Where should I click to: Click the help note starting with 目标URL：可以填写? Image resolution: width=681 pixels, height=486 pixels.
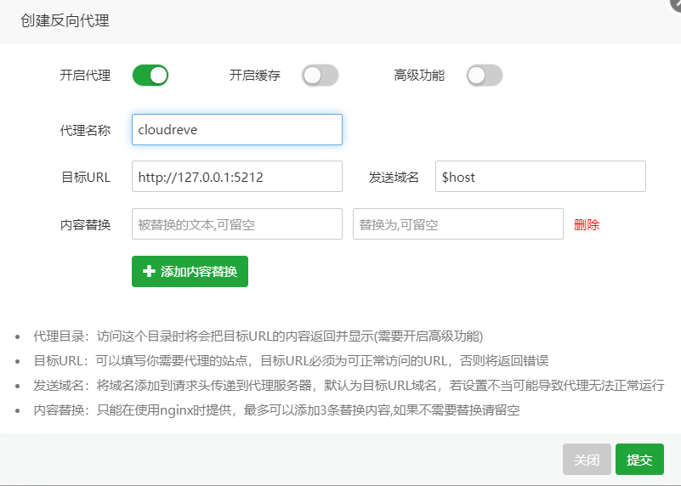[291, 360]
